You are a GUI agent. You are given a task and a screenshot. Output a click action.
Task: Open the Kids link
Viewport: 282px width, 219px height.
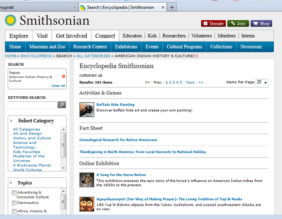coord(152,36)
